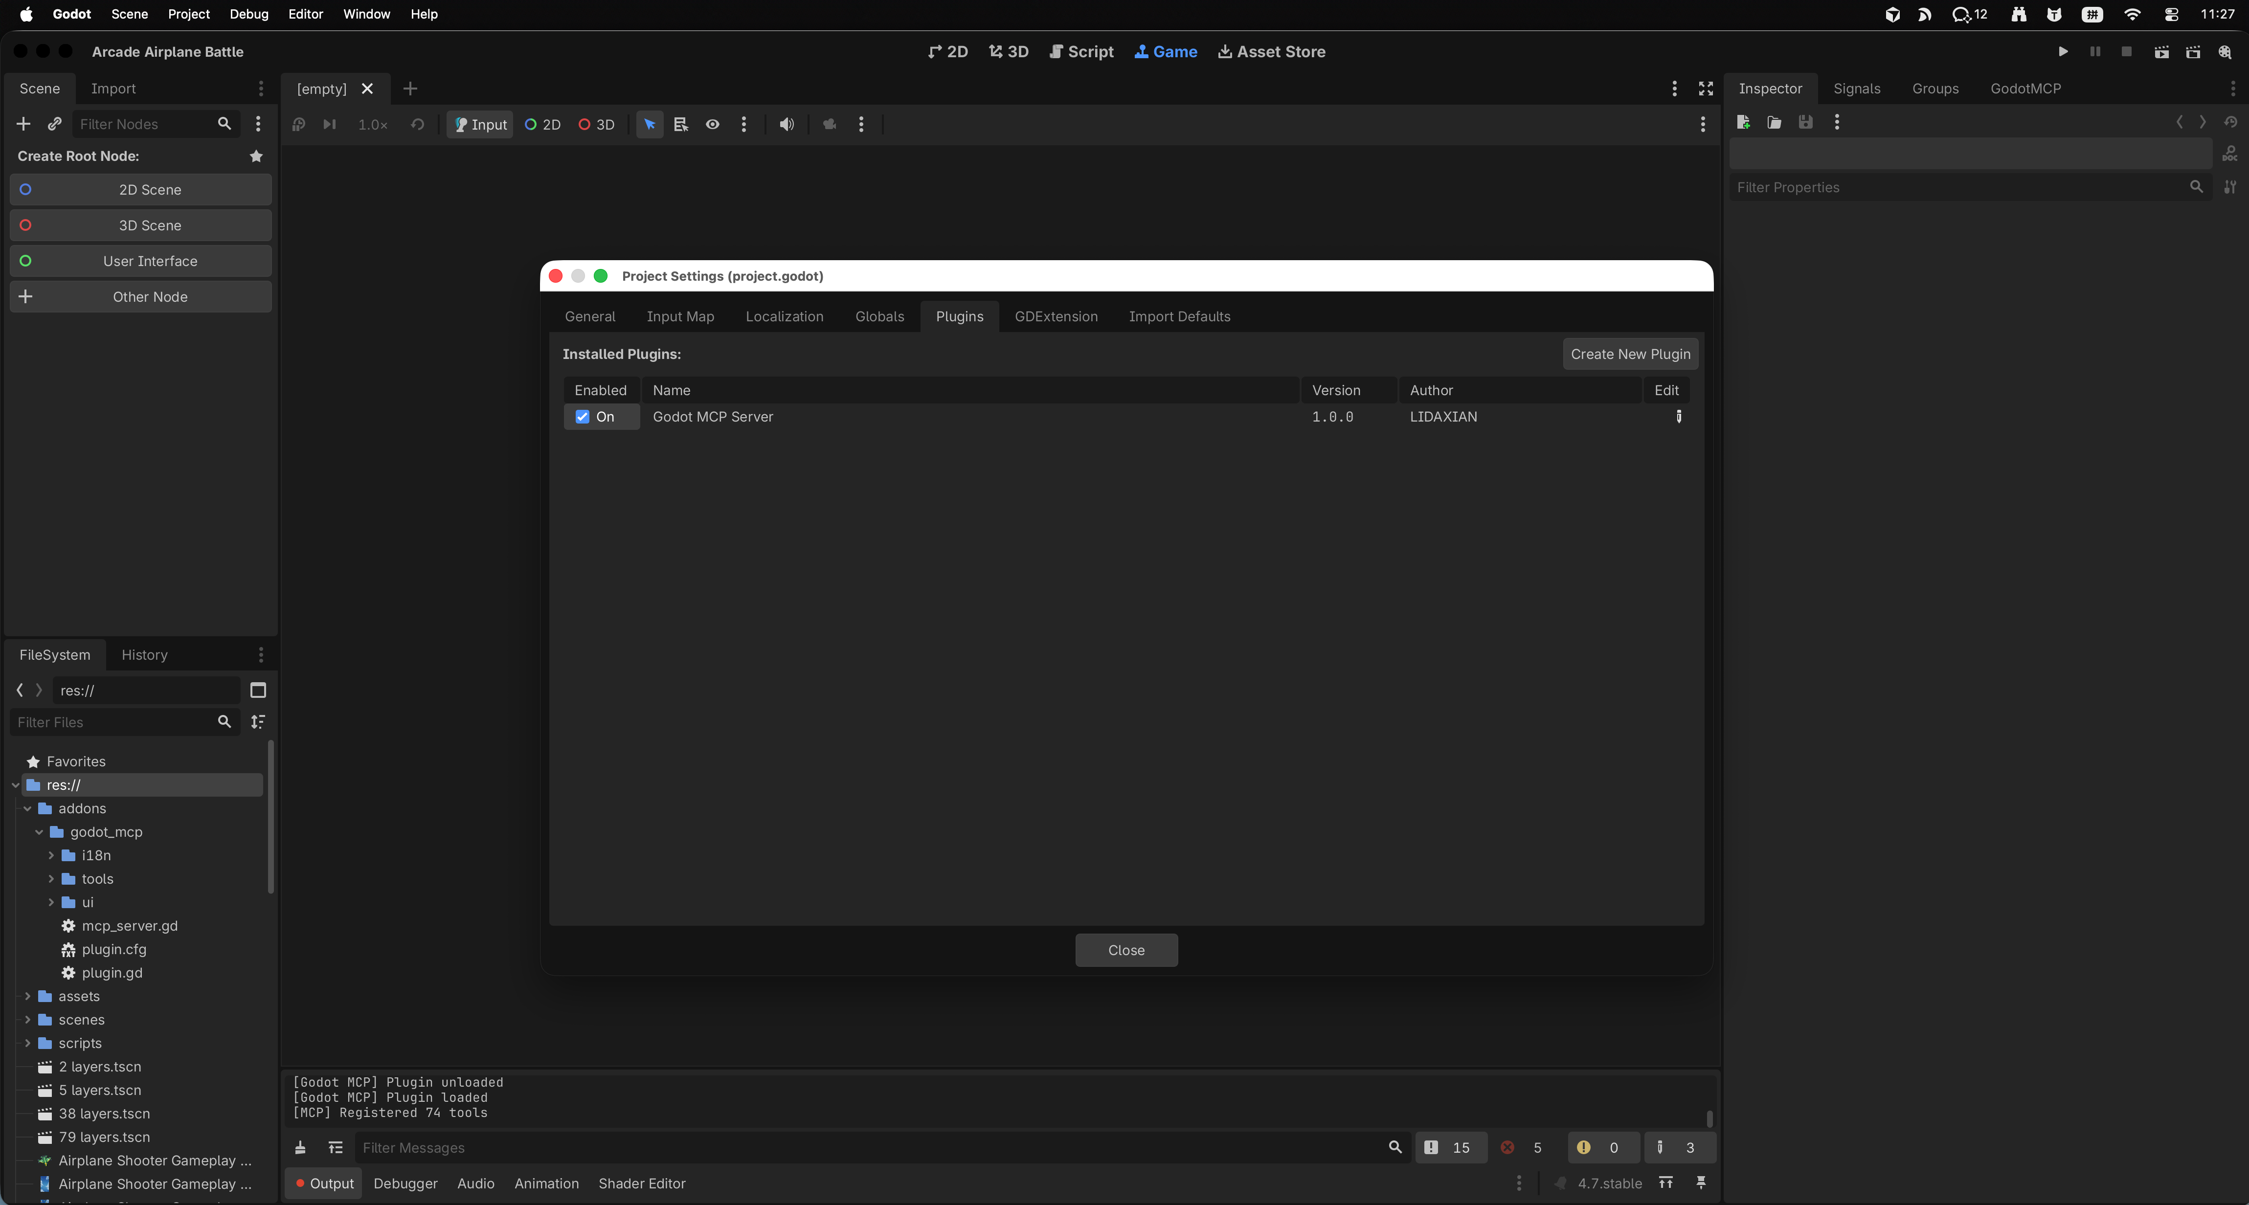Open Inspector property tools icon

2230,187
